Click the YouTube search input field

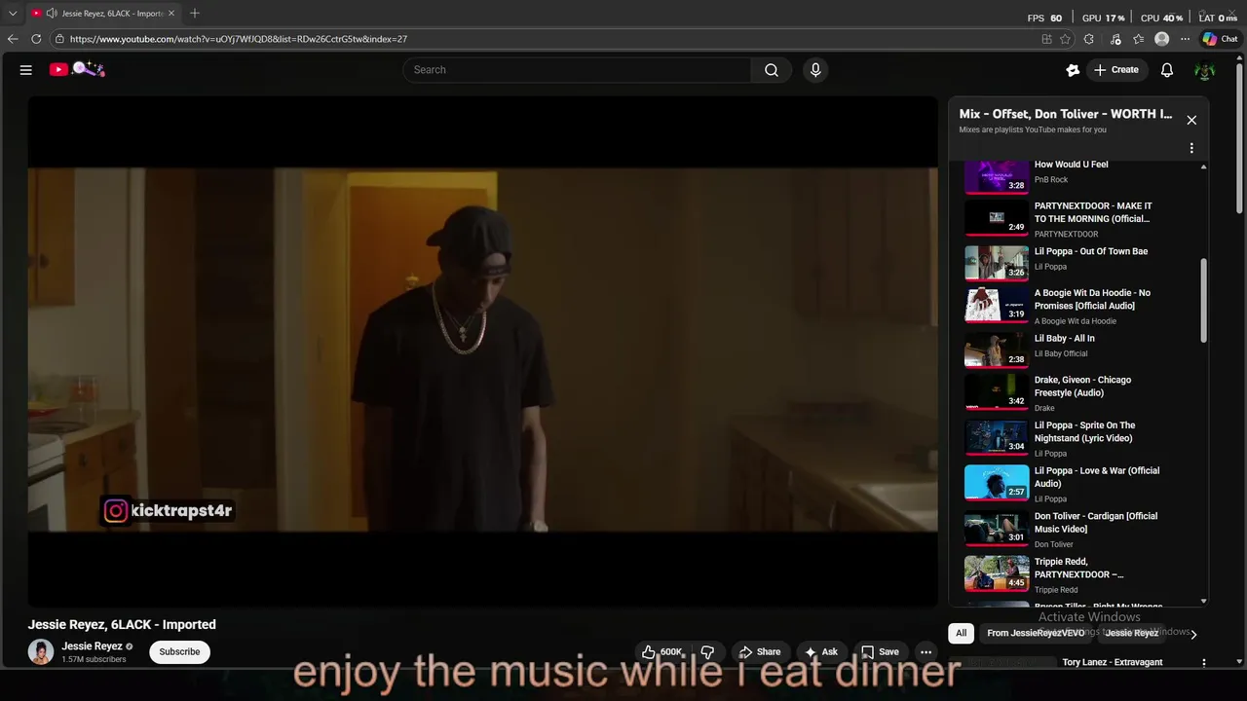577,70
